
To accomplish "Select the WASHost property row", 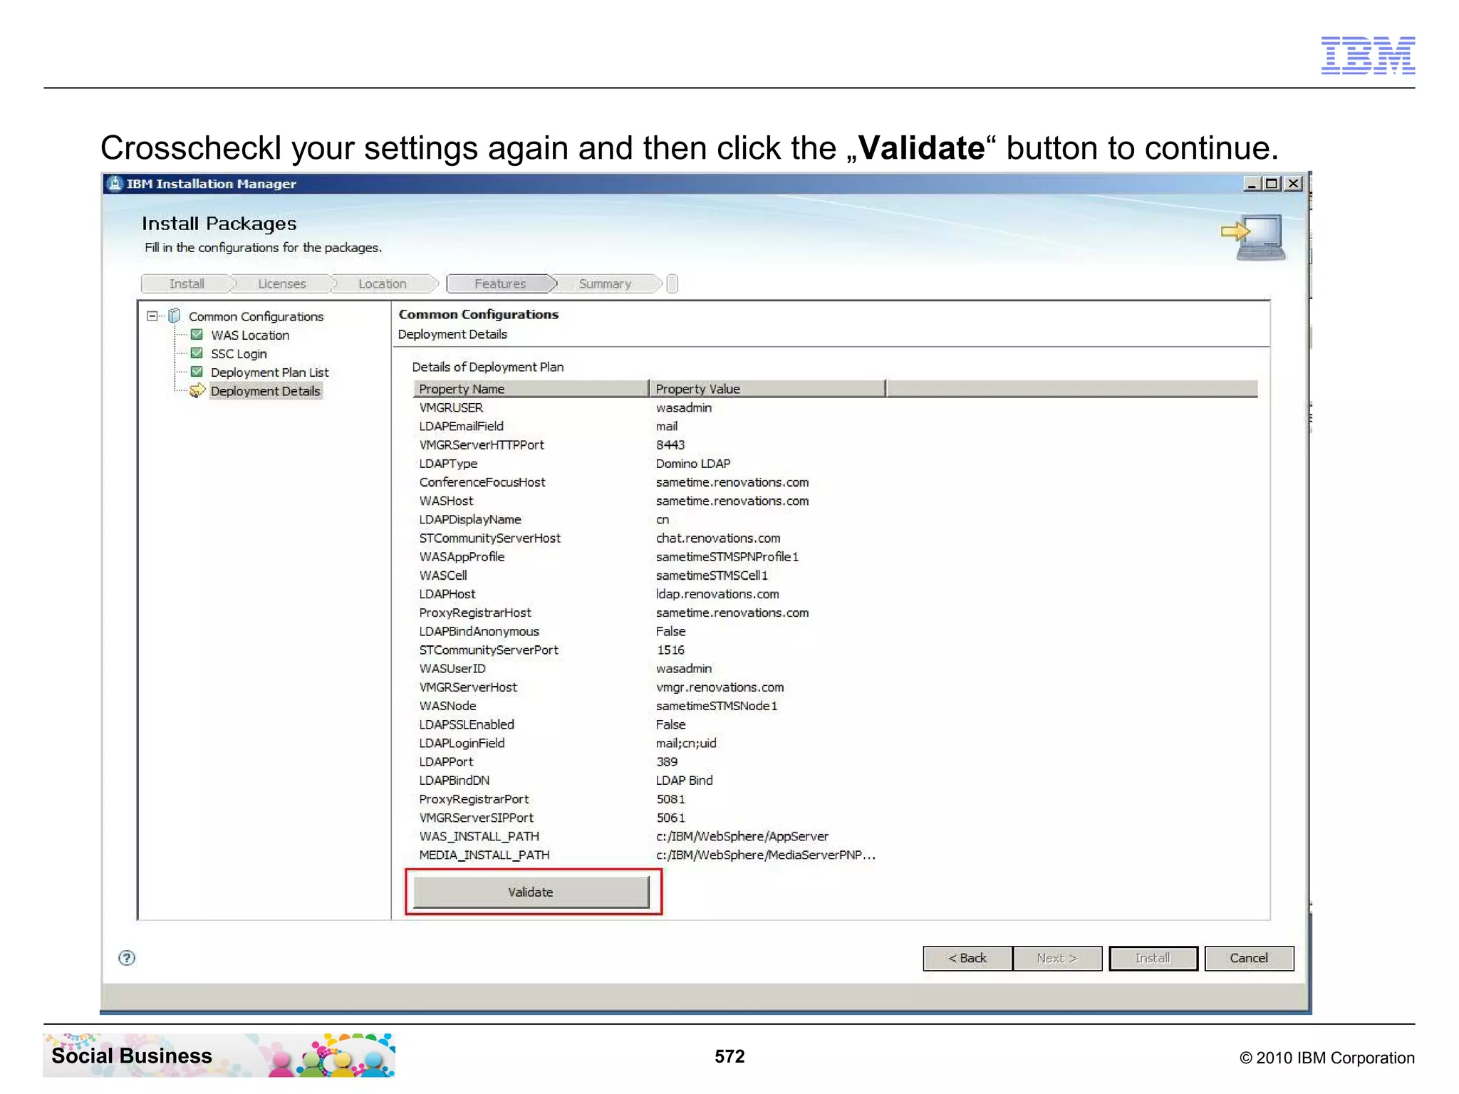I will (x=835, y=501).
